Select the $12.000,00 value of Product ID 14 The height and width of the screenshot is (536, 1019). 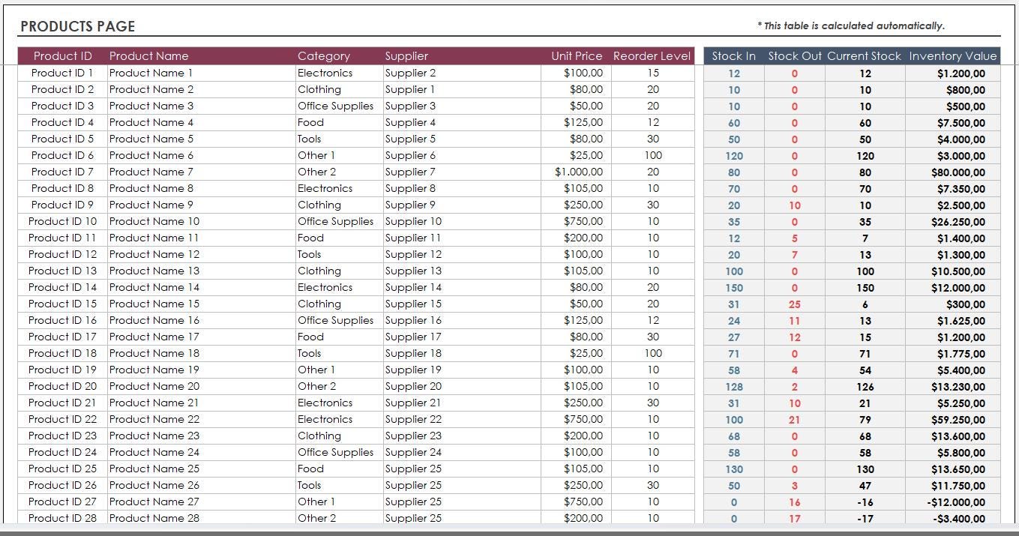pyautogui.click(x=952, y=288)
